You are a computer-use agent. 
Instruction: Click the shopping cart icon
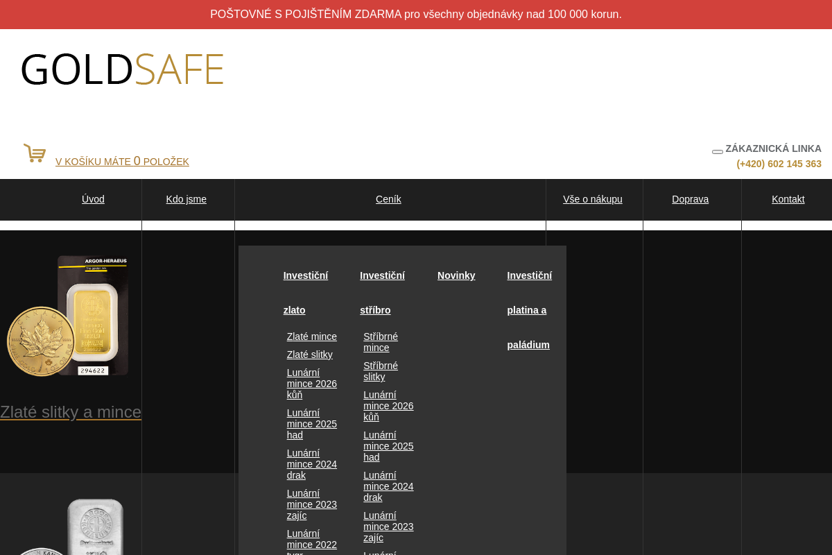(34, 153)
